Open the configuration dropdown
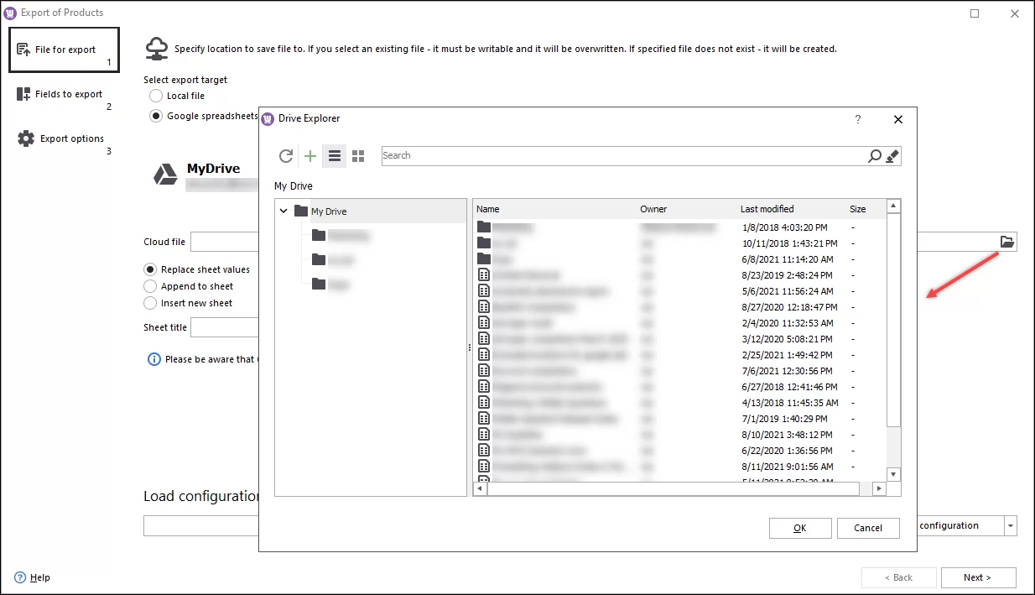 (1010, 525)
